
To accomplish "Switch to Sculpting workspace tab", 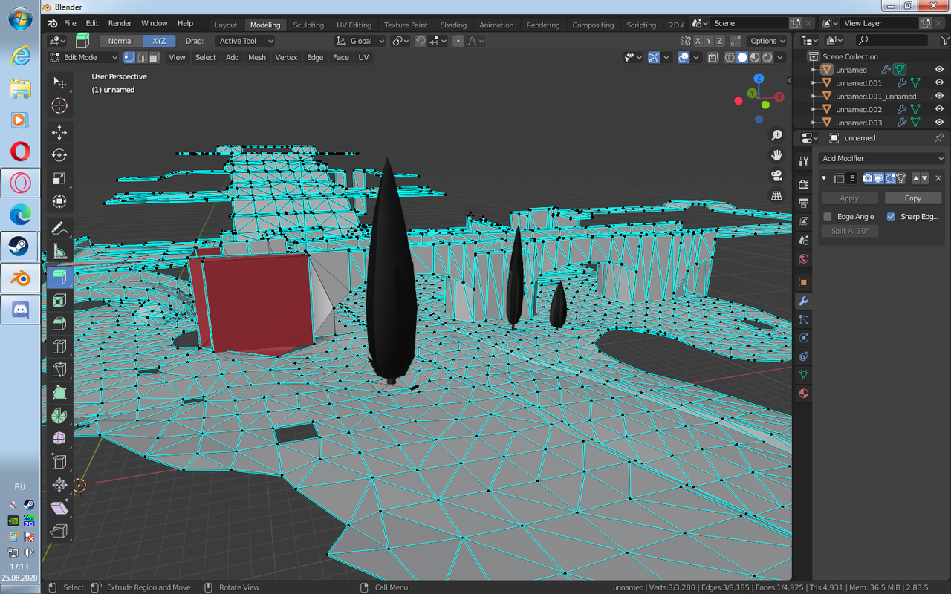I will (308, 25).
